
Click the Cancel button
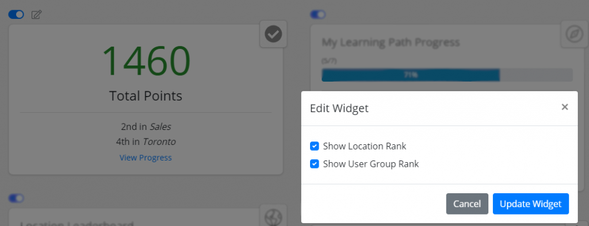(467, 204)
